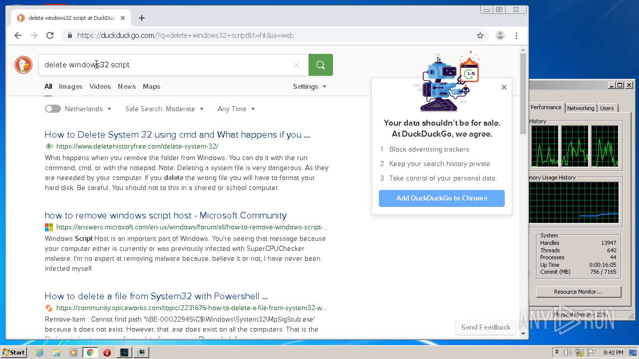This screenshot has height=359, width=639.
Task: Open Task Manager Networking tab
Action: (x=581, y=108)
